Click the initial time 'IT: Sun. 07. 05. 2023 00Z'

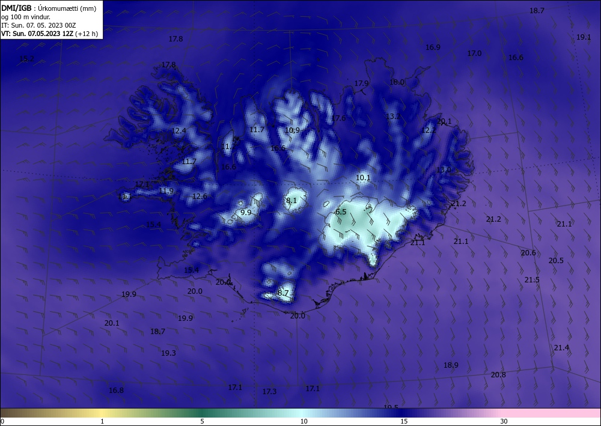[x=38, y=25]
